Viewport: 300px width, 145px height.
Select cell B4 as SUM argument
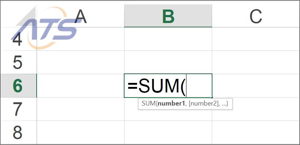click(168, 39)
